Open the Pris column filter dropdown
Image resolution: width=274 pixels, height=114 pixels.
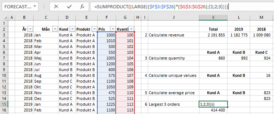113,29
